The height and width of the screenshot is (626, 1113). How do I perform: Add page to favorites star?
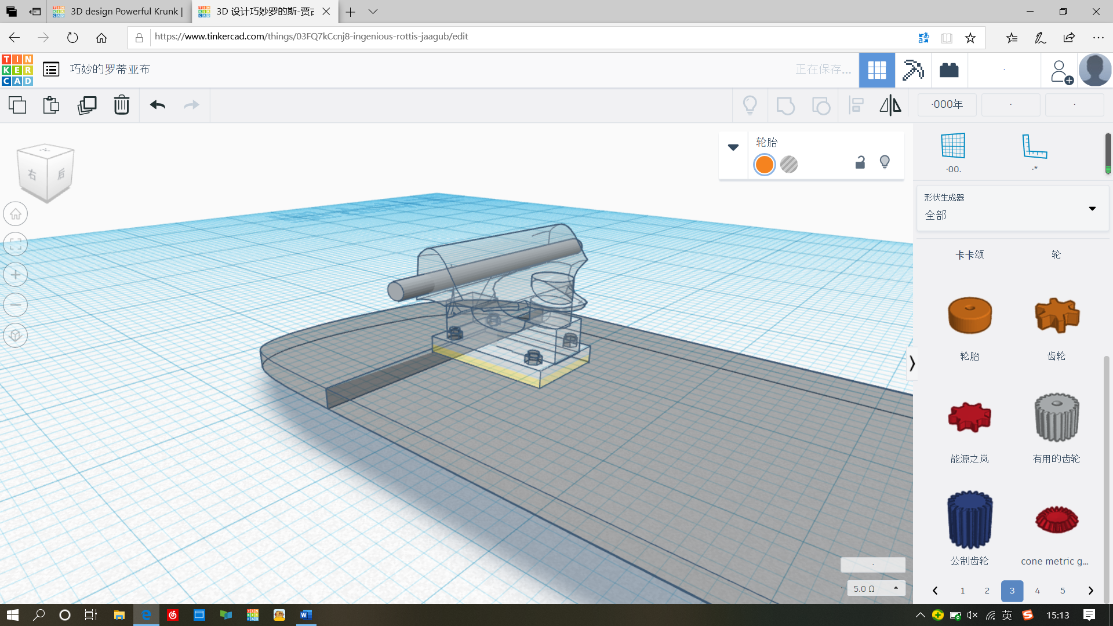pyautogui.click(x=970, y=38)
